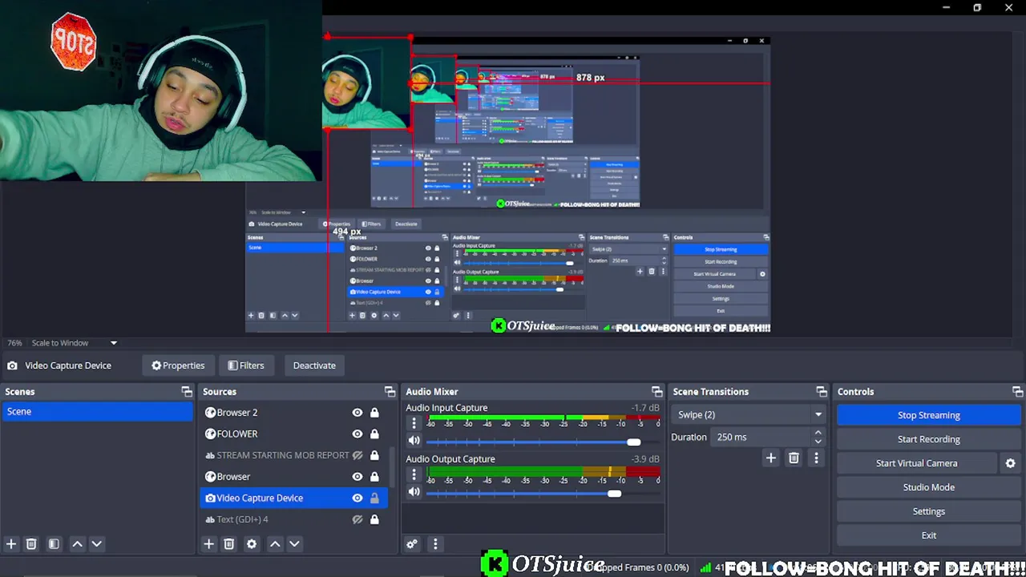Select the STREAM STARTING MOB REPORT source row
Viewport: 1026px width, 577px height.
293,455
